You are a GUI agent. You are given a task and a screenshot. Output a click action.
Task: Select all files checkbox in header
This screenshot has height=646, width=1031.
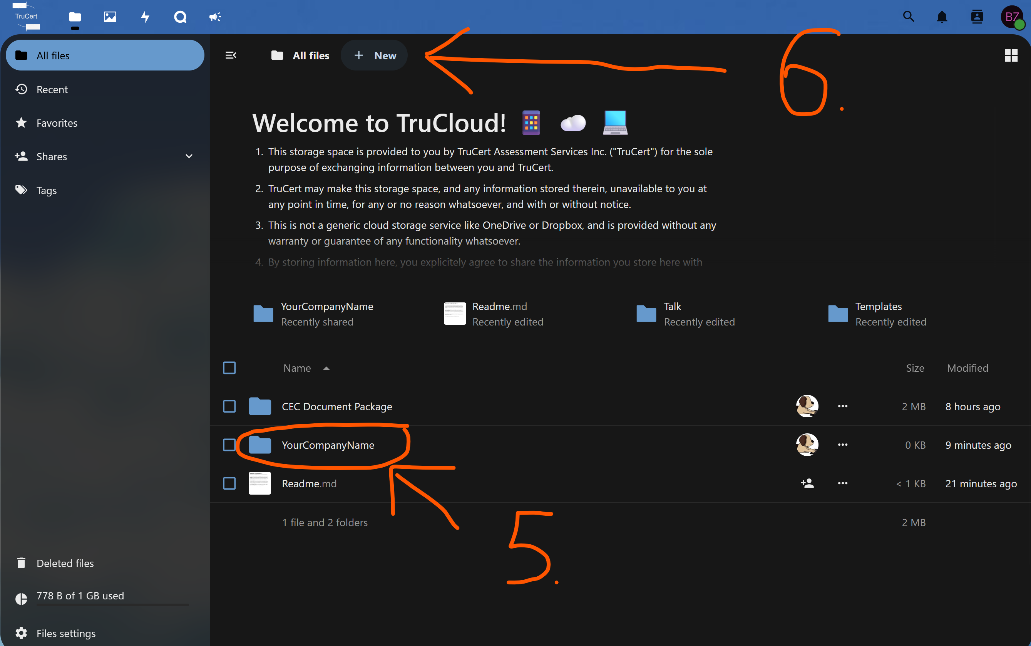click(x=229, y=367)
